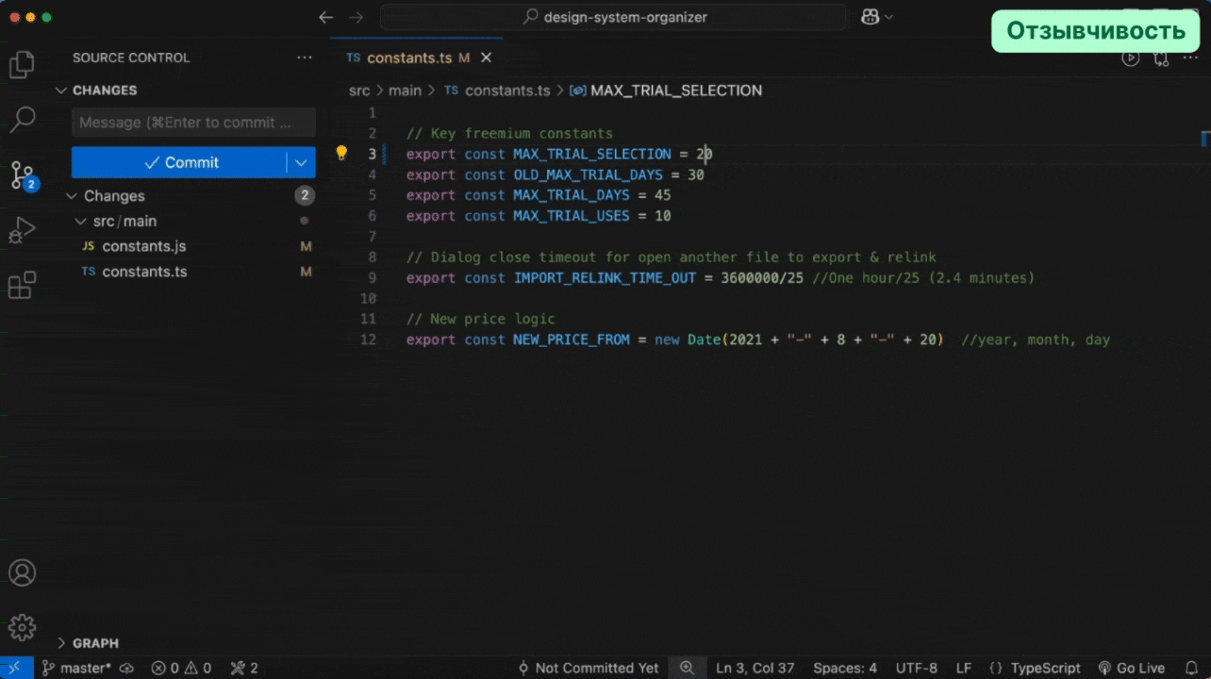
Task: Collapse the CHANGES section header
Action: click(104, 91)
